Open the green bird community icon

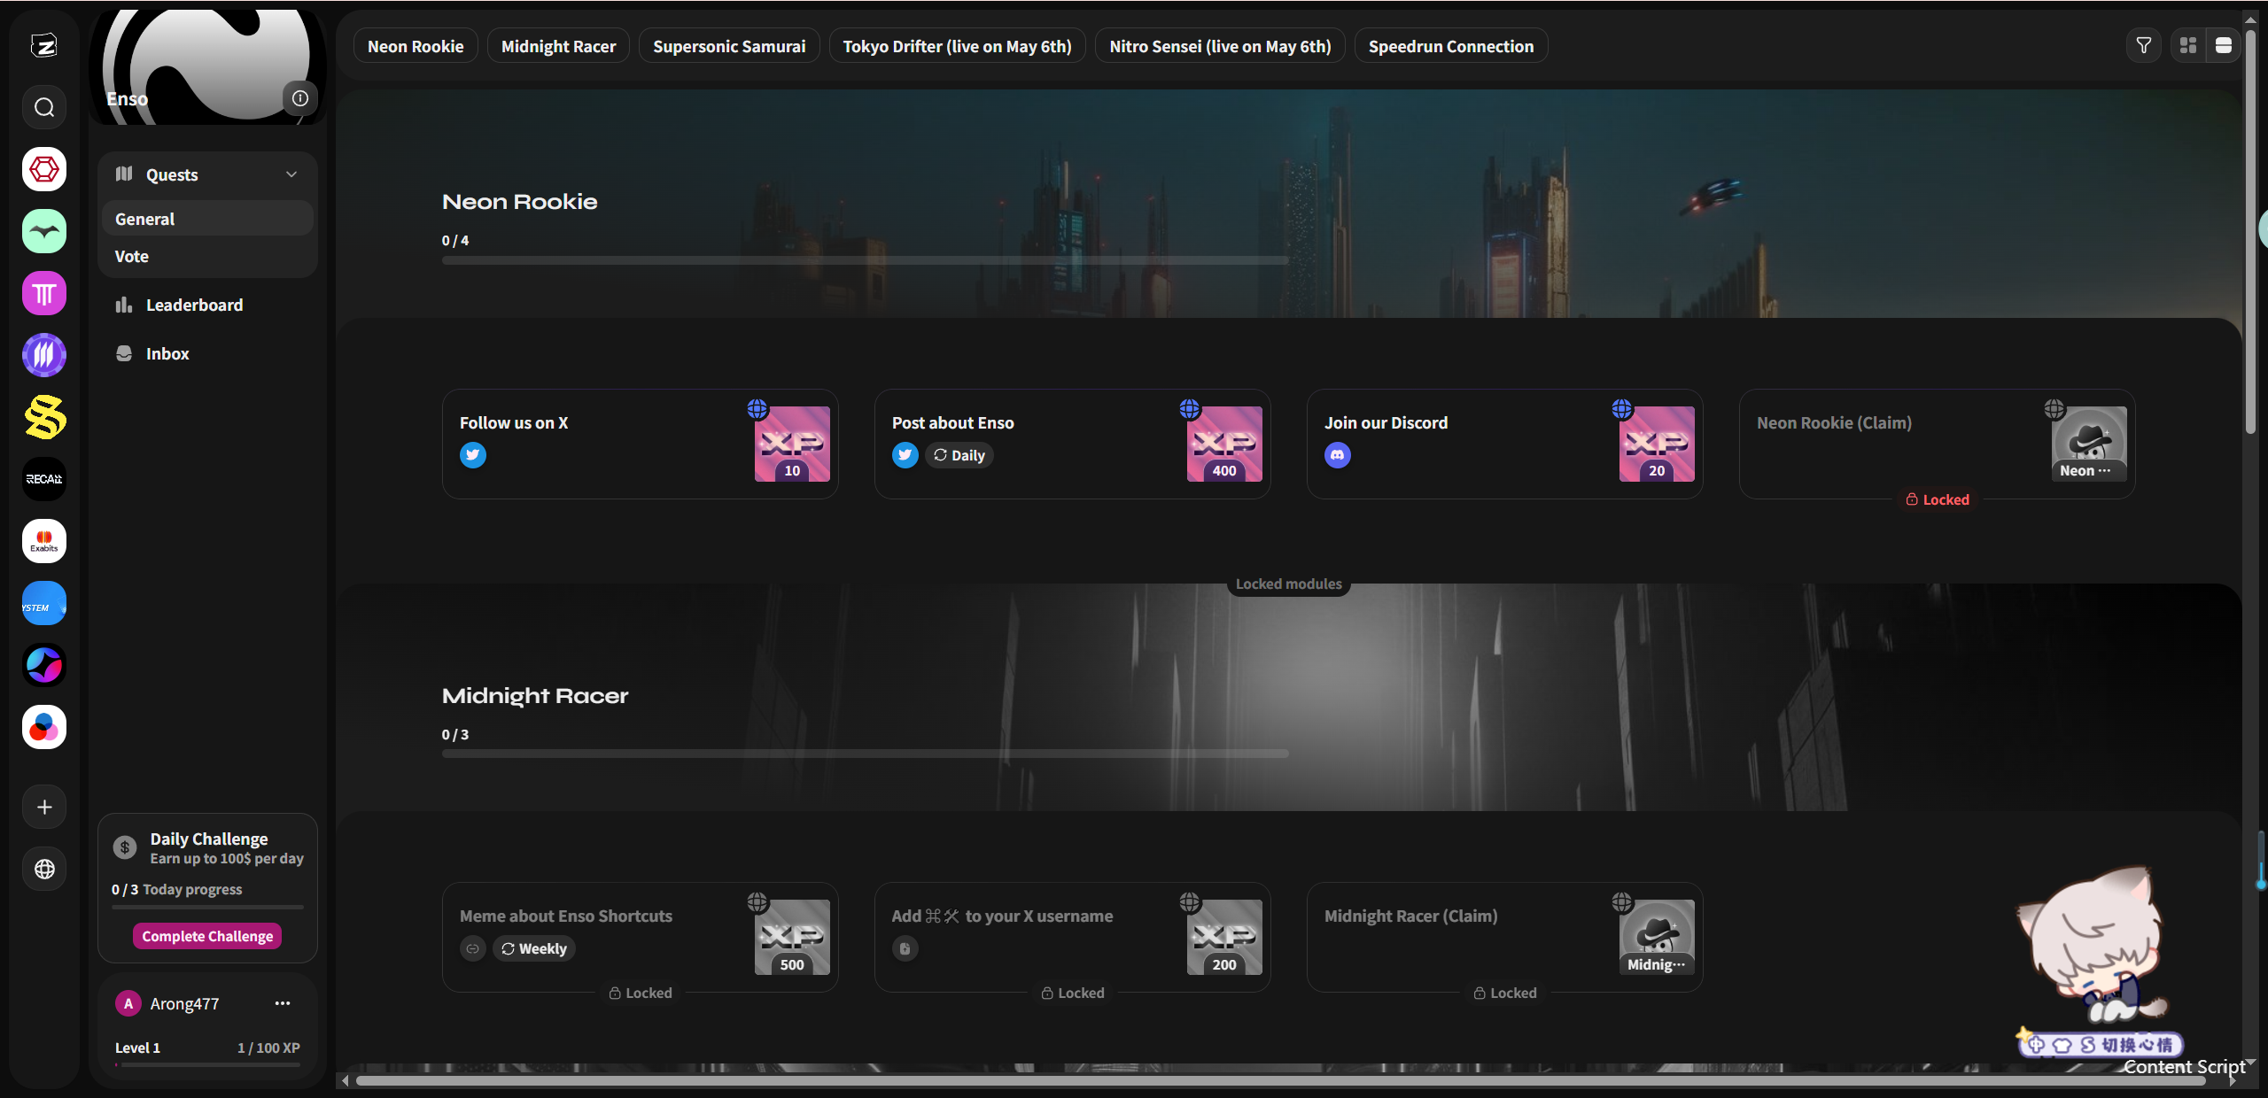(44, 231)
